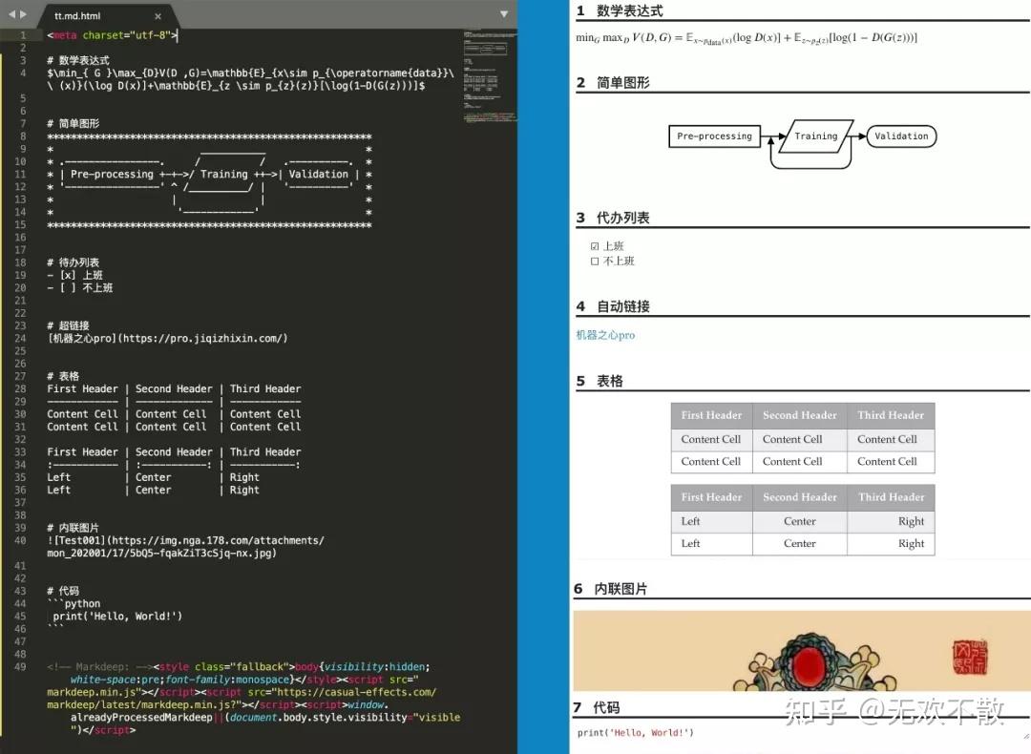Click heading '6 内联图片' in preview
This screenshot has width=1031, height=754.
(x=610, y=589)
